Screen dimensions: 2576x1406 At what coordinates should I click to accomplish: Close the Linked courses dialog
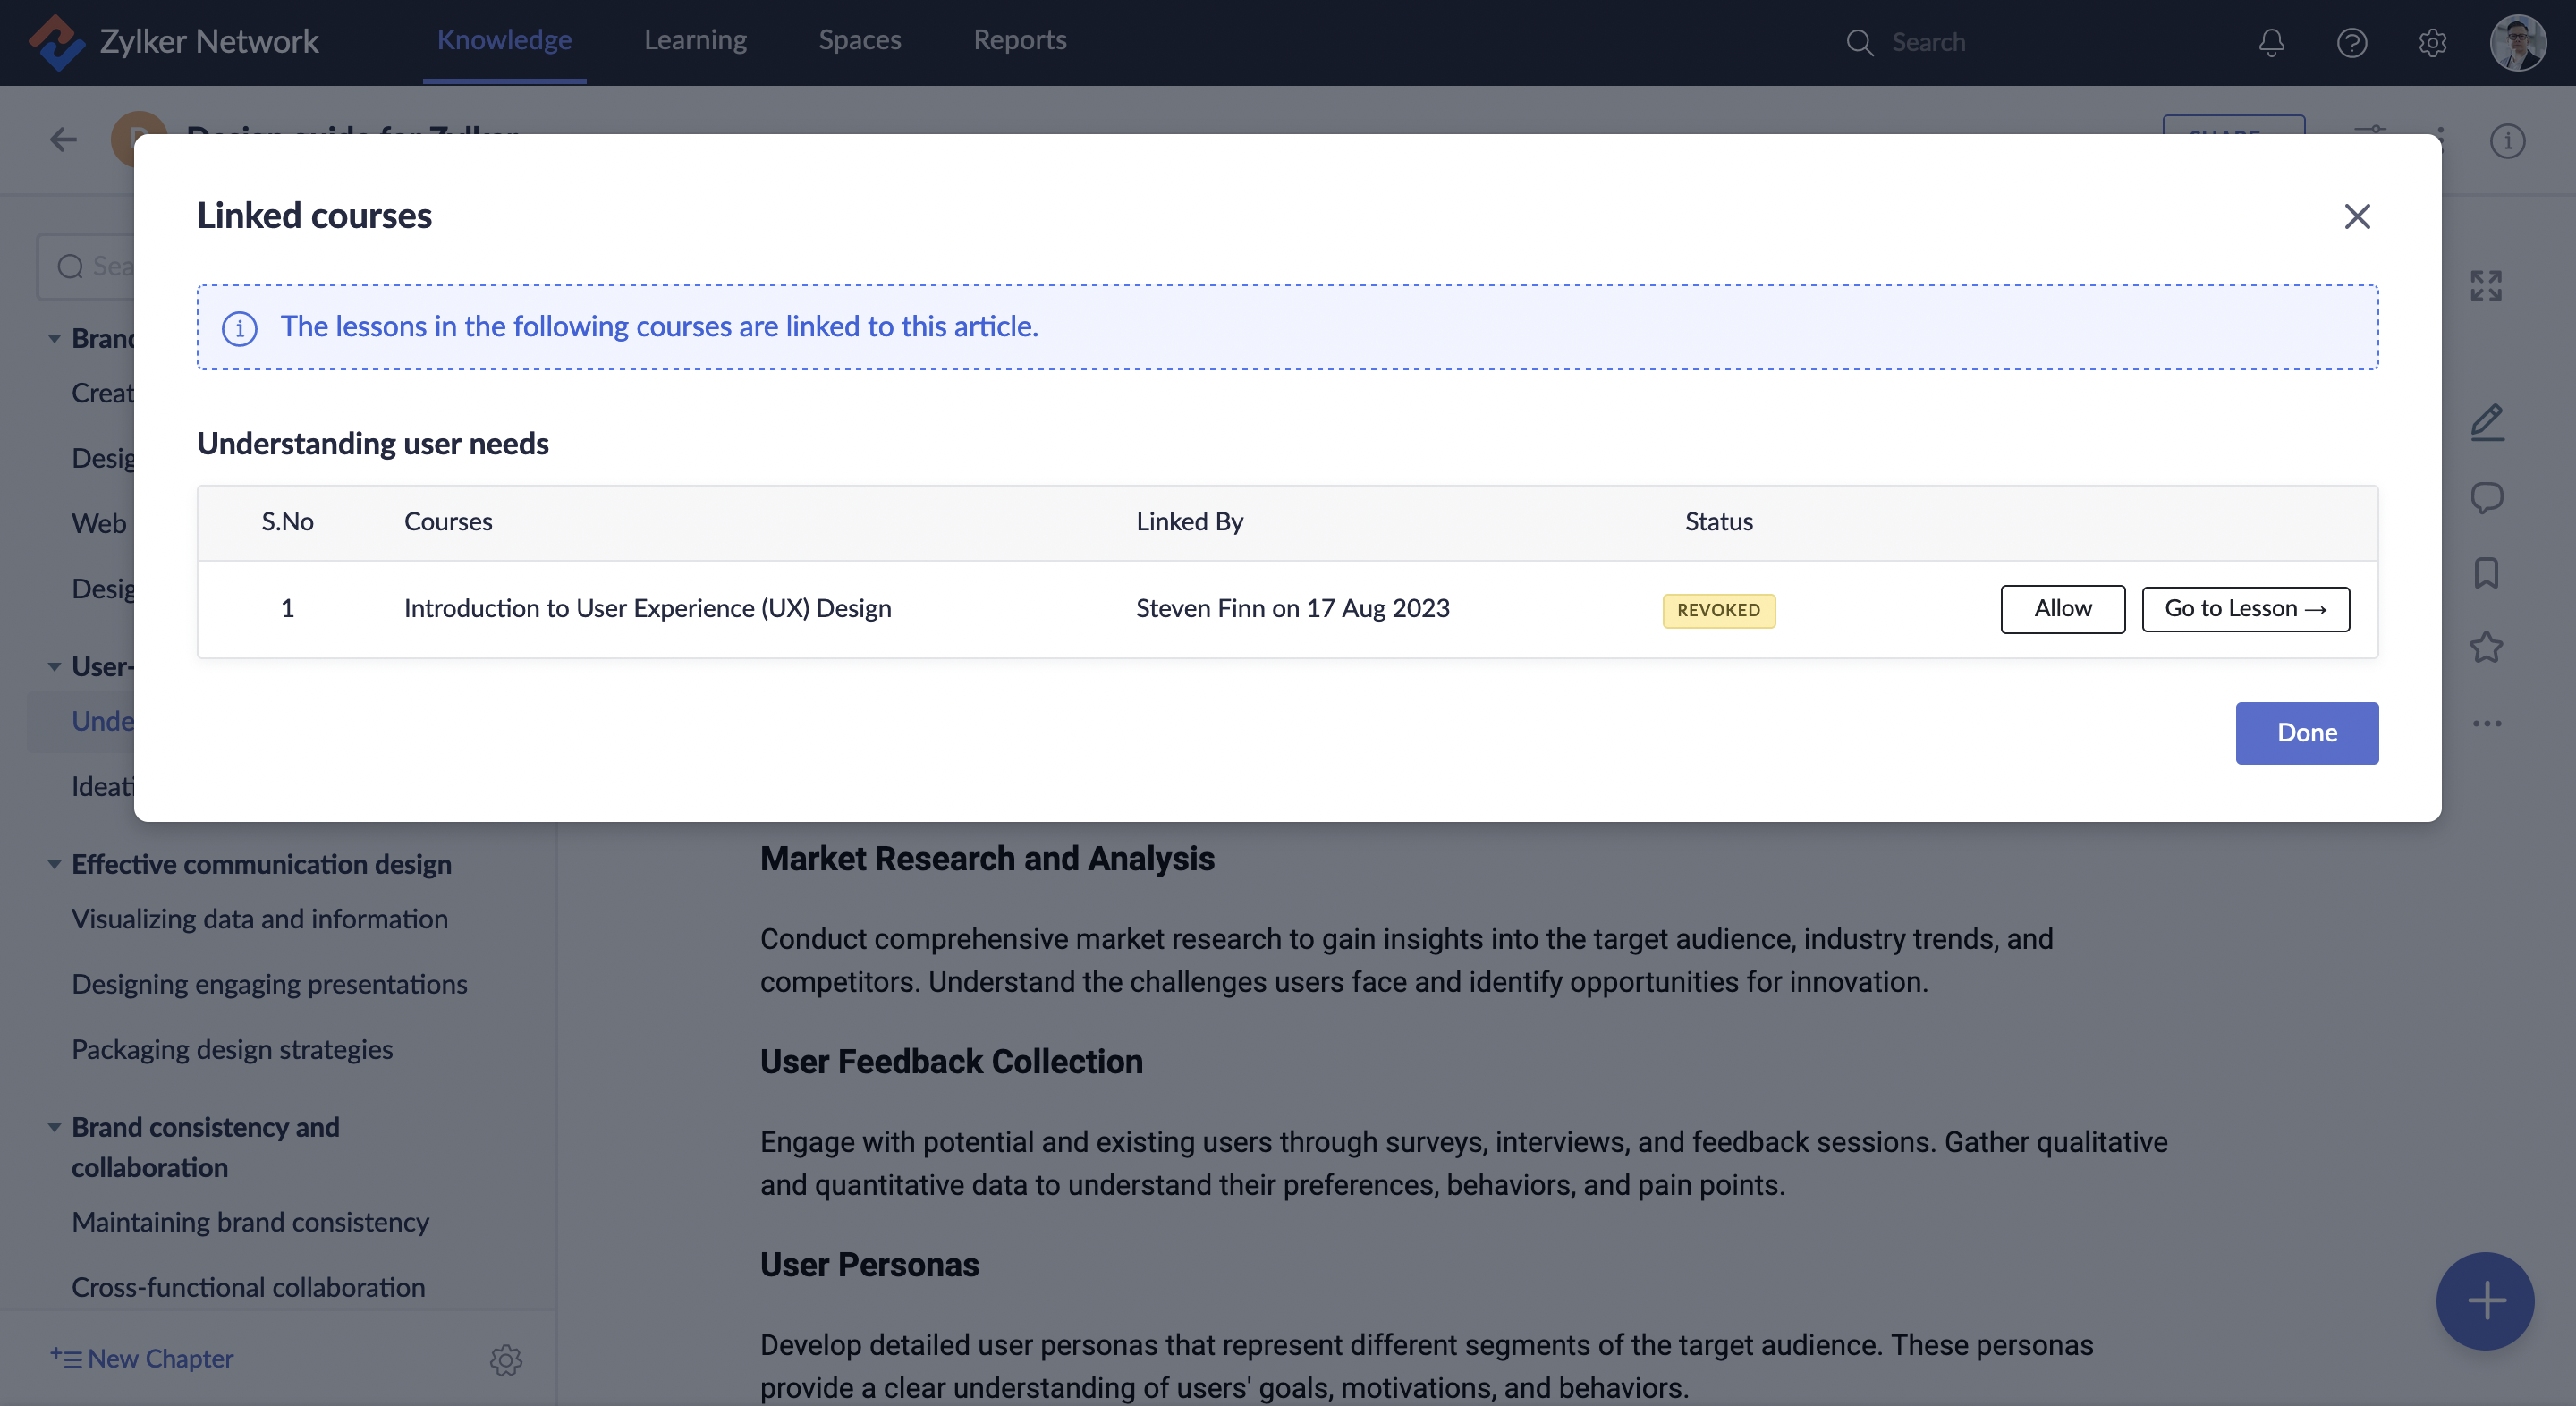(x=2357, y=216)
